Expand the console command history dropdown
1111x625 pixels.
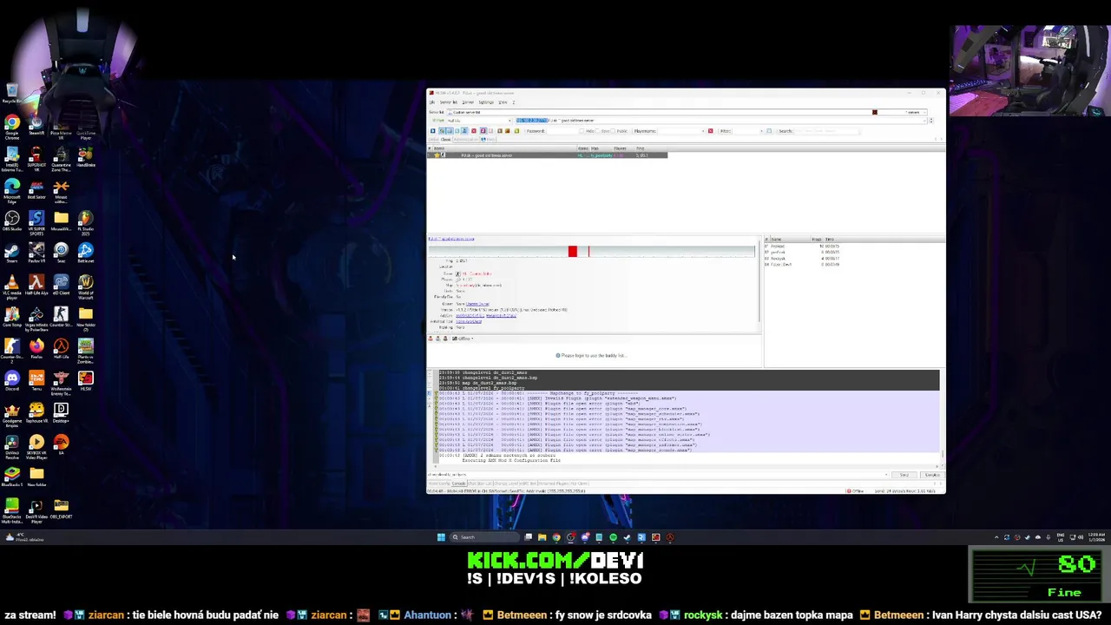pos(886,474)
